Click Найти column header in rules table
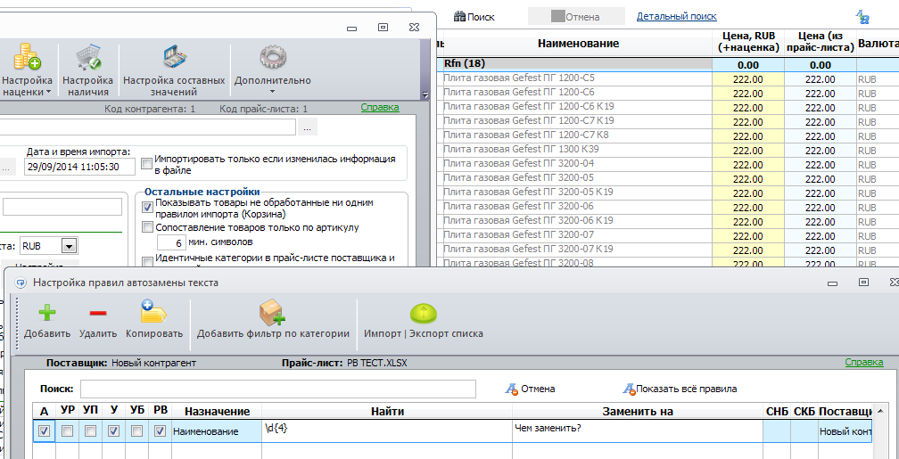899x459 pixels. coord(387,412)
